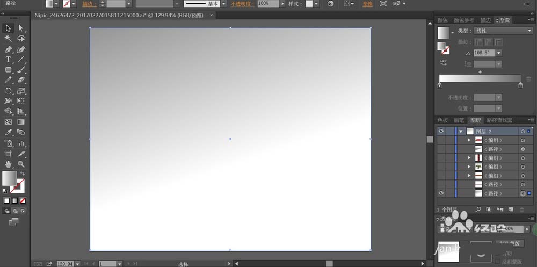
Task: Set fill mode to solid Color button
Action: pyautogui.click(x=7, y=201)
